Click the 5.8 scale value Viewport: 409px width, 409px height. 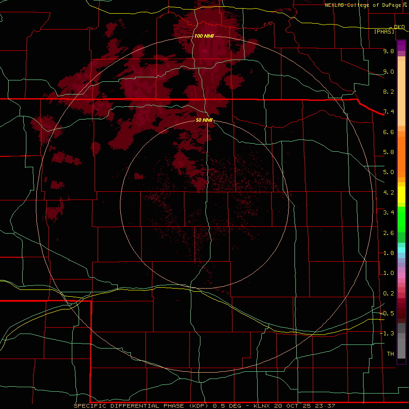[x=389, y=152]
